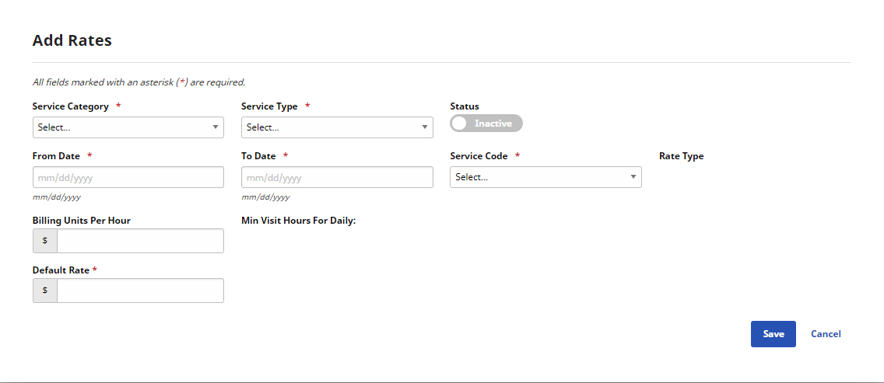Click the Rate Type label
The width and height of the screenshot is (884, 383).
[681, 156]
